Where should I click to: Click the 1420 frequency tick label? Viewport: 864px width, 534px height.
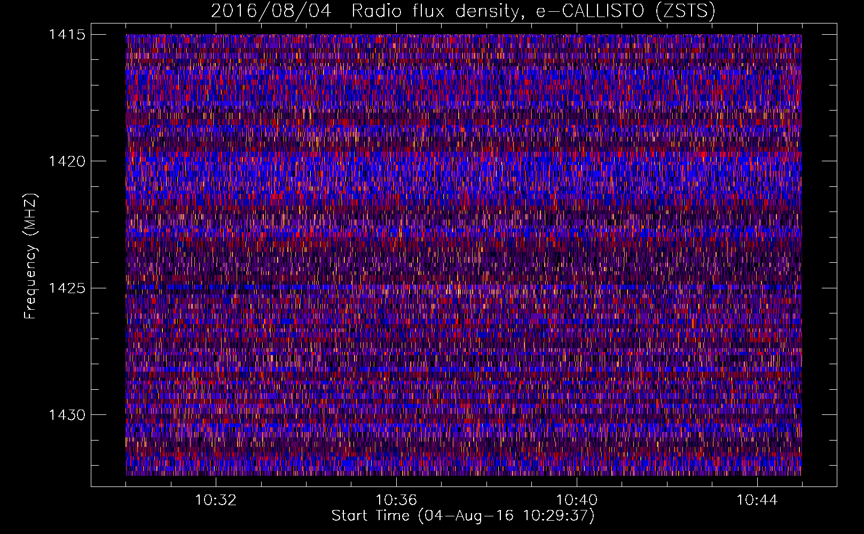(x=67, y=161)
